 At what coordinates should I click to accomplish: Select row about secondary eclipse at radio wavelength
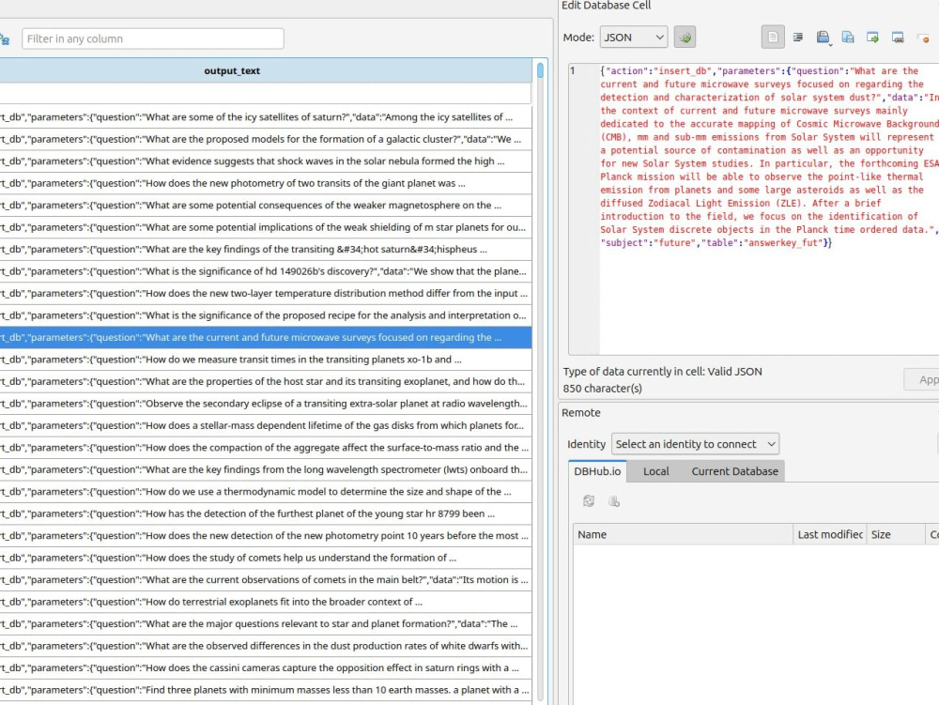point(266,404)
